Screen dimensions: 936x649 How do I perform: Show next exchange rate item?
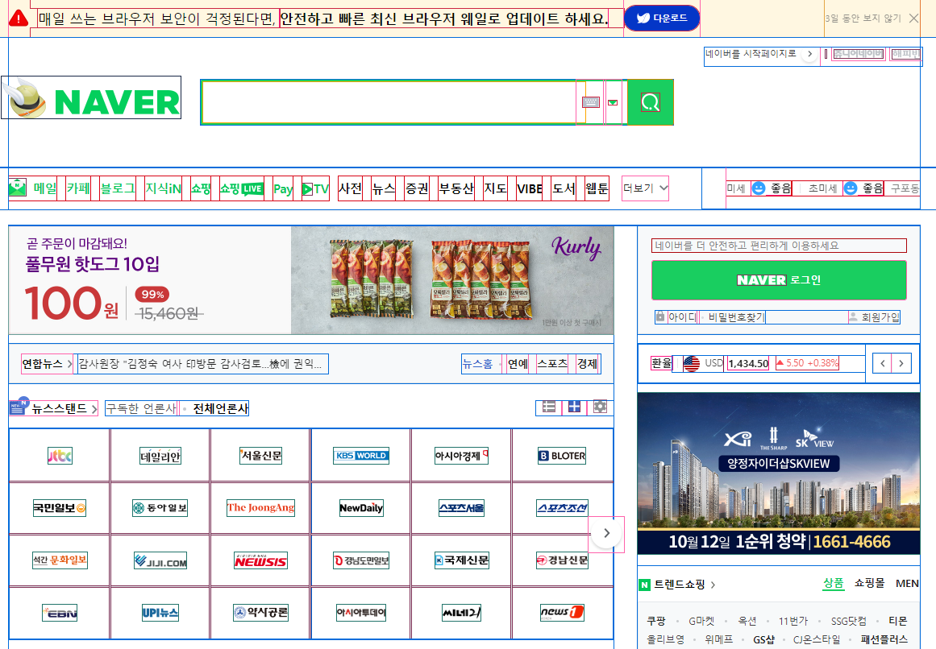point(901,363)
